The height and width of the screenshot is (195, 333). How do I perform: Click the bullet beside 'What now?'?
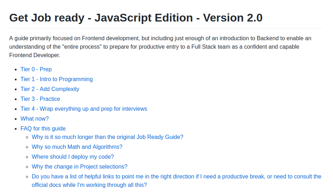click(x=15, y=119)
